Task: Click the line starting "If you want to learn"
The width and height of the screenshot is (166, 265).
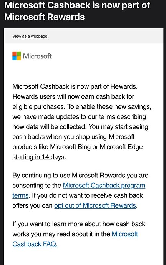Action: [79, 224]
